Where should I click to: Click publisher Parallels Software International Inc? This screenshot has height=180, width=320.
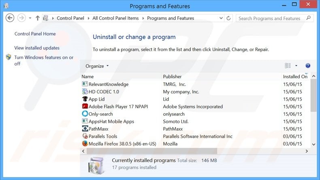[x=198, y=136]
